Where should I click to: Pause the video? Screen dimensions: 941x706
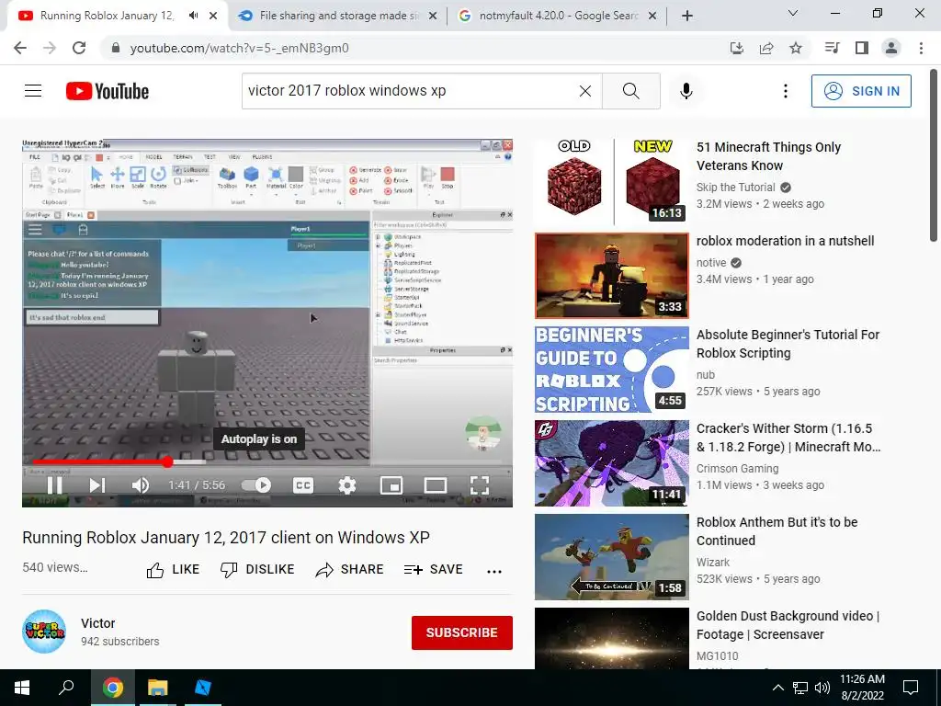pyautogui.click(x=54, y=485)
